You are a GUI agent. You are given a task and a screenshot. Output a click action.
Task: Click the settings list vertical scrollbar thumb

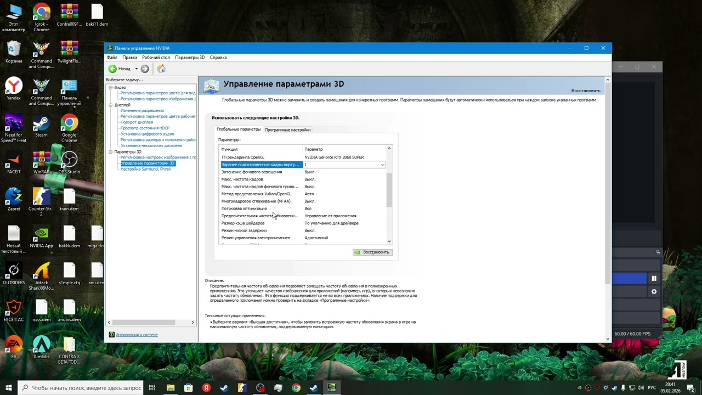tap(389, 190)
